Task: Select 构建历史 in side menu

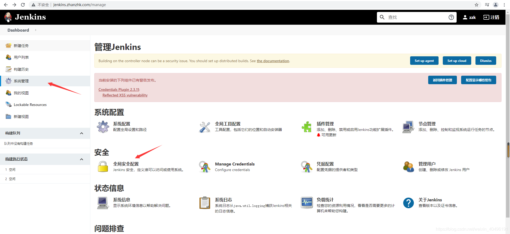Action: 21,69
